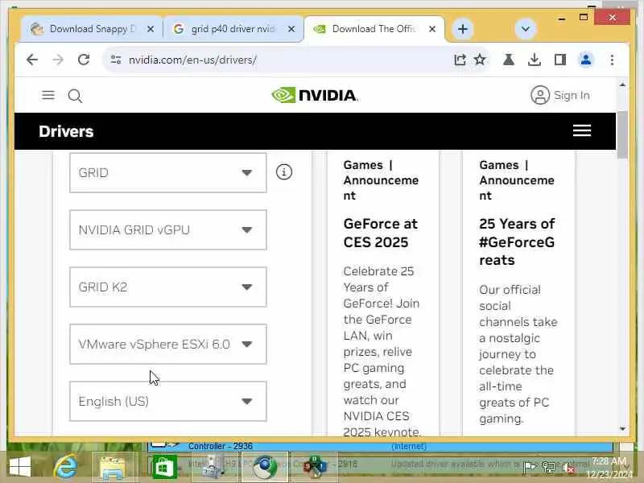The height and width of the screenshot is (483, 644).
Task: Expand the NVIDIA GRID vGPU dropdown
Action: [168, 229]
